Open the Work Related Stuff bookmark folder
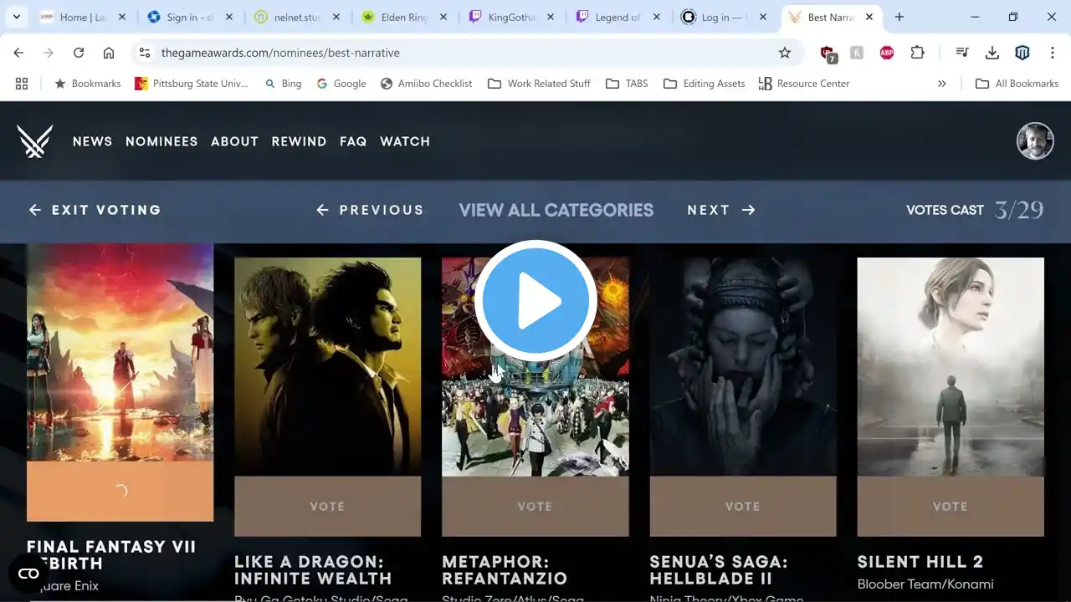Screen dimensions: 1071x602 (x=540, y=84)
